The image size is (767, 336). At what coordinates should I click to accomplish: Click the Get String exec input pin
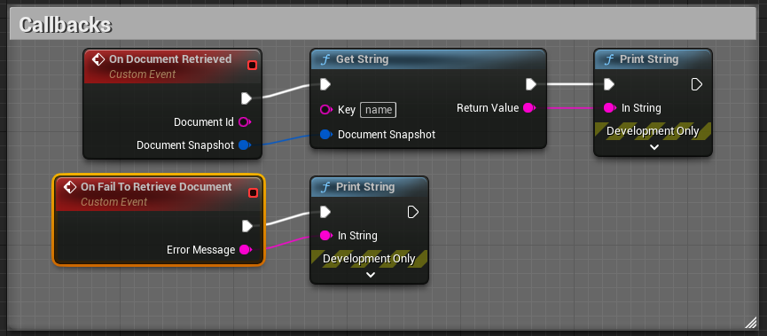pyautogui.click(x=325, y=84)
